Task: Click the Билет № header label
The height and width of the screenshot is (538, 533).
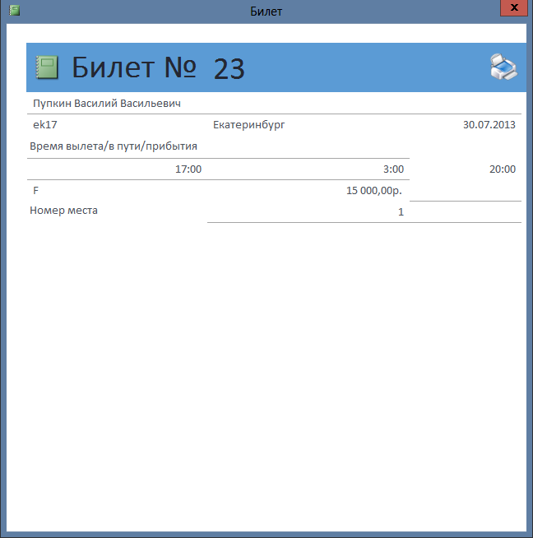Action: coord(134,67)
